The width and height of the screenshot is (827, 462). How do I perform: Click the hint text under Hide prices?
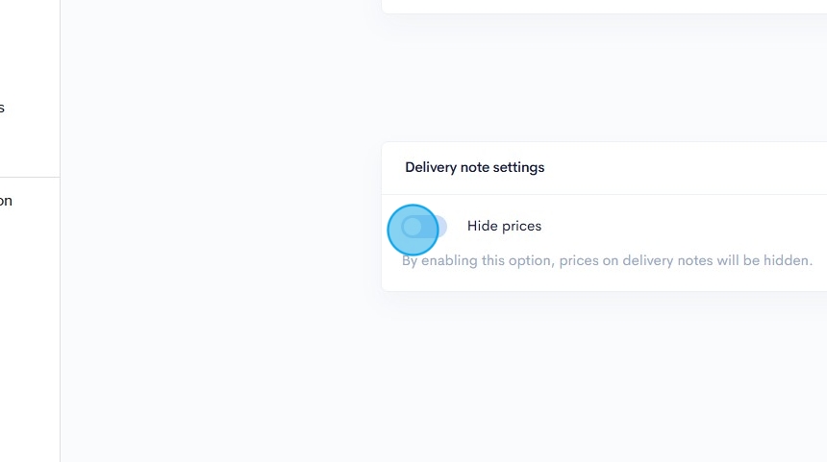(607, 260)
